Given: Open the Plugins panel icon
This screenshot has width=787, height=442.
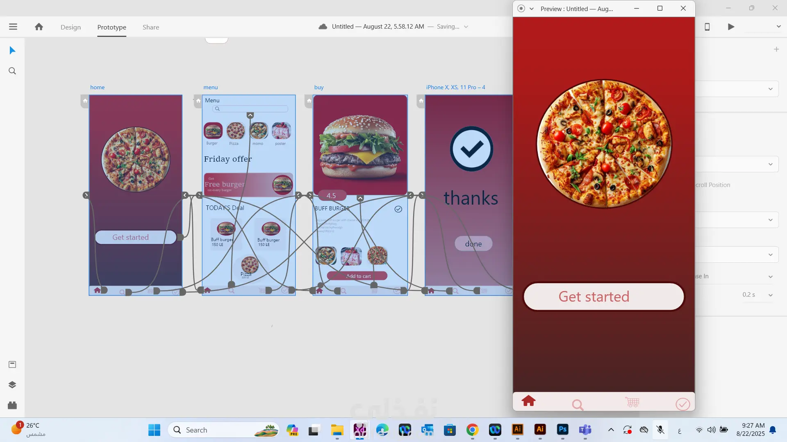Looking at the screenshot, I should coord(12,405).
